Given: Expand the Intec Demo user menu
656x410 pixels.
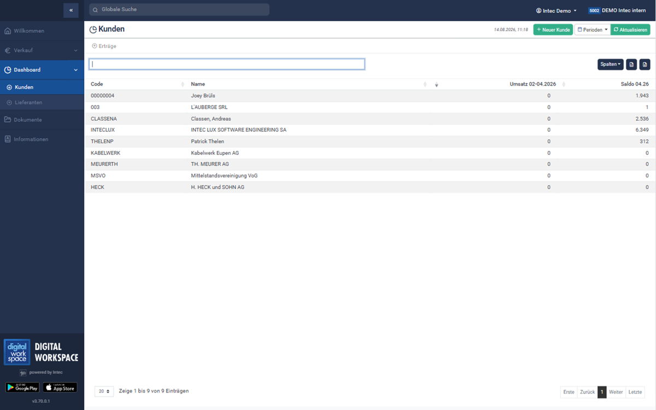Looking at the screenshot, I should tap(556, 10).
